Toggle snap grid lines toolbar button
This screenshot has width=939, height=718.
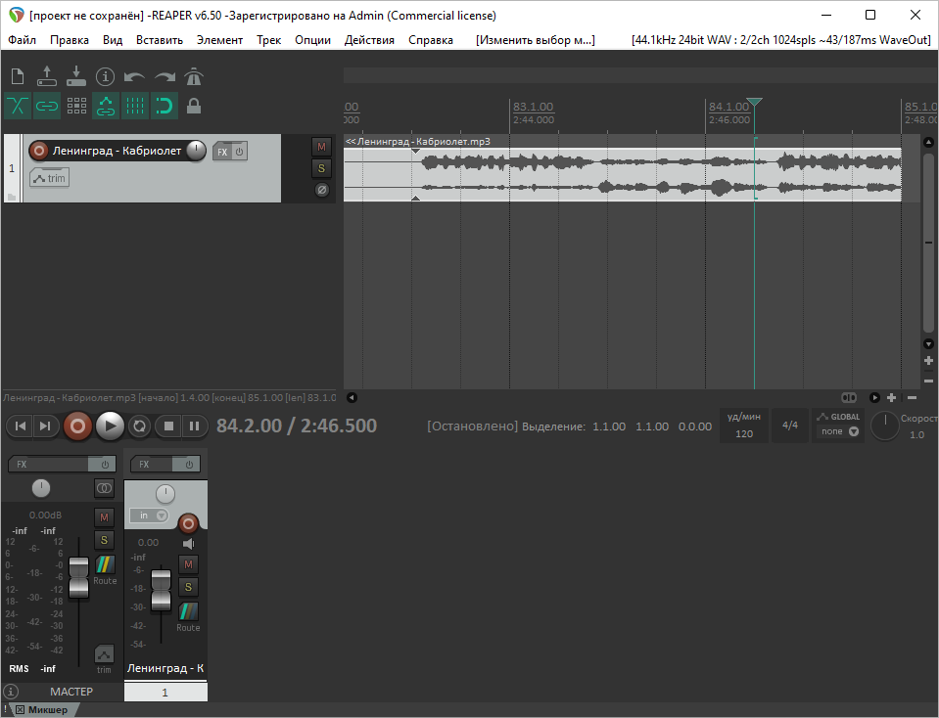point(135,106)
